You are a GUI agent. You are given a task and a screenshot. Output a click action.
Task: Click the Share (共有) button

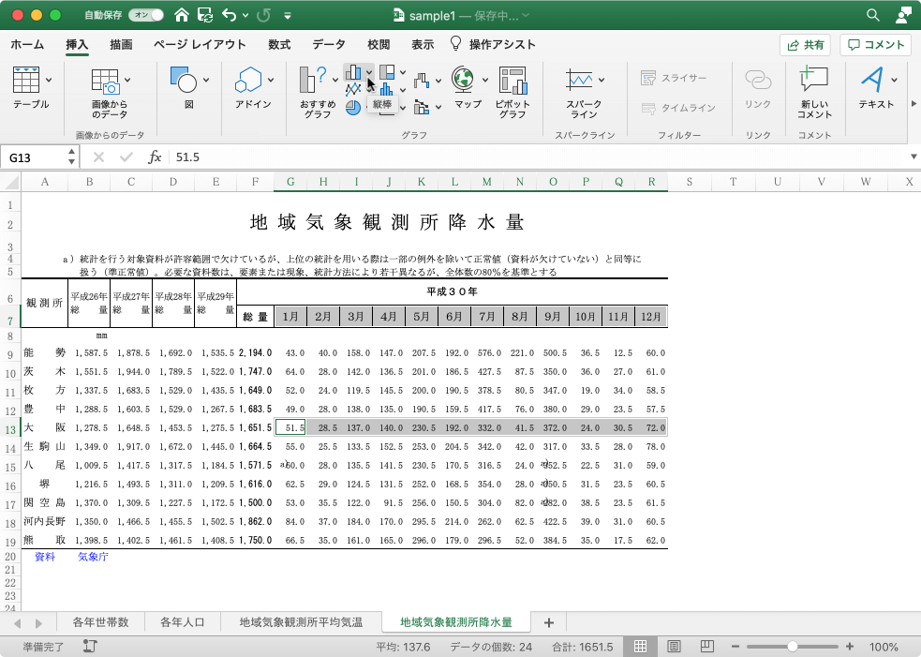pyautogui.click(x=806, y=45)
